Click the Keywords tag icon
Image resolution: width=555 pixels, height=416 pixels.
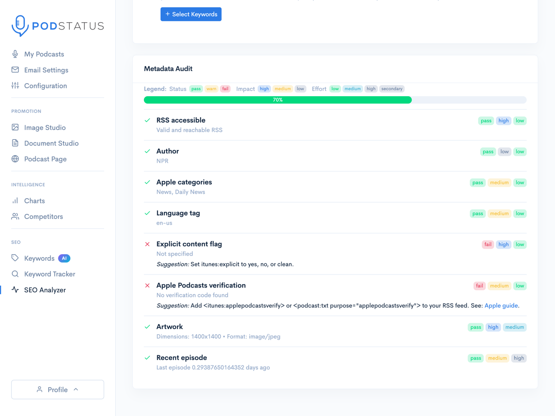click(15, 258)
